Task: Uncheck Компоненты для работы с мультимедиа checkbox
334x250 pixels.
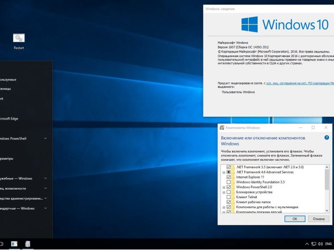Action: click(228, 207)
